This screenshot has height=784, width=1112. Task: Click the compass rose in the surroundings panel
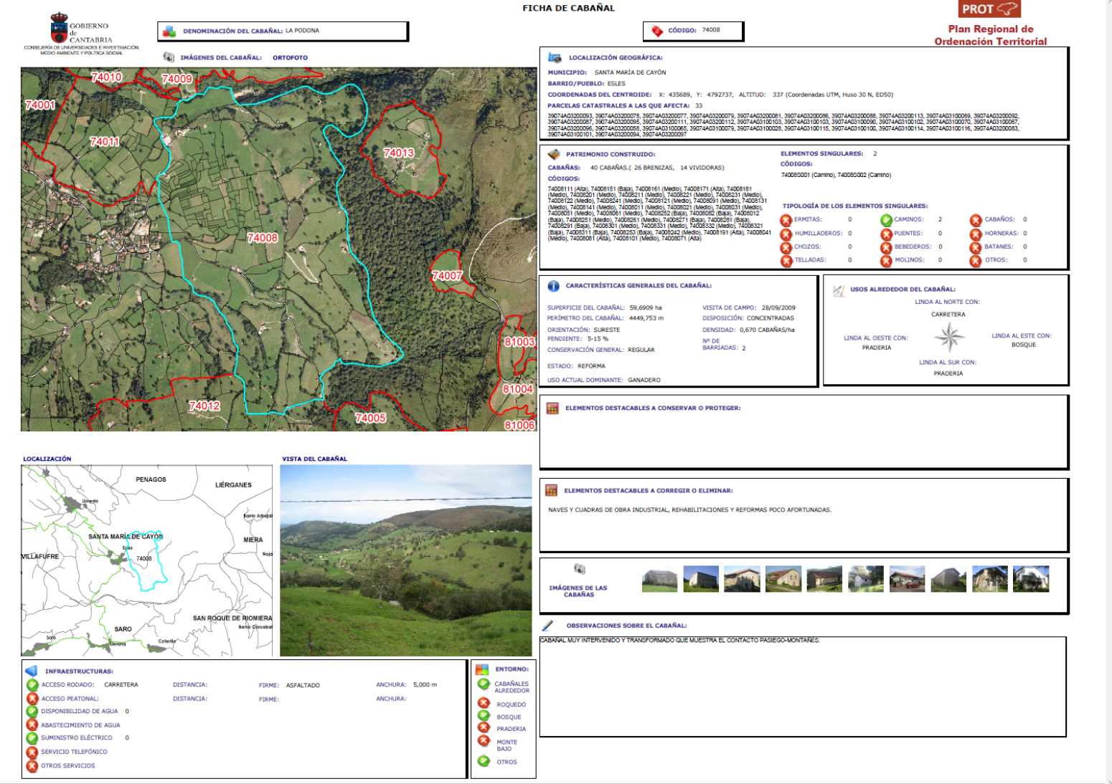(948, 337)
